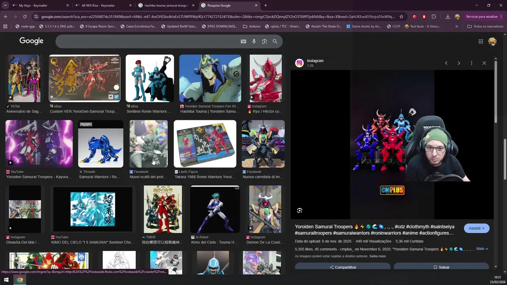This screenshot has height=285, width=507.
Task: Open the node-gyp bookmark
Action: (25, 26)
